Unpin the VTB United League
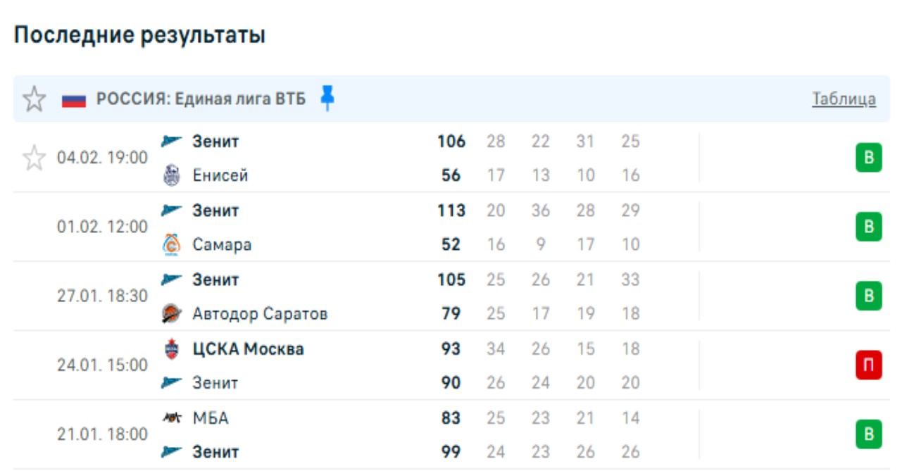Viewport: 902px width, 471px height. [327, 98]
